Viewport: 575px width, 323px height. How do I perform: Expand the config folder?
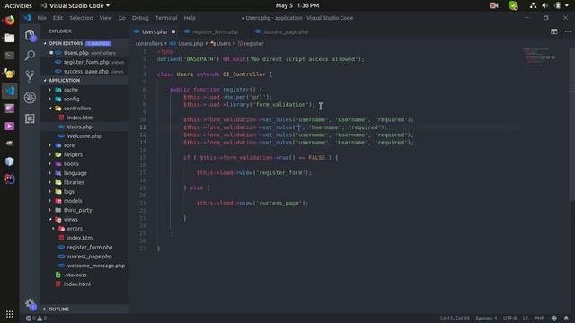50,99
